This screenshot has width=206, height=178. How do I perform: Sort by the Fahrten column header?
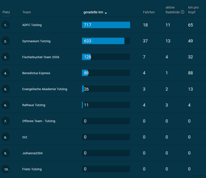149,12
